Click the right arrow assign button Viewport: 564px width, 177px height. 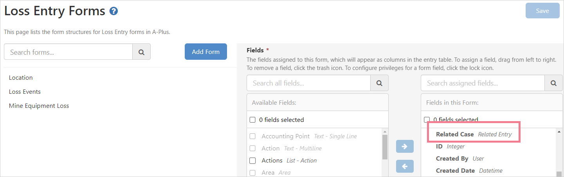click(x=404, y=147)
